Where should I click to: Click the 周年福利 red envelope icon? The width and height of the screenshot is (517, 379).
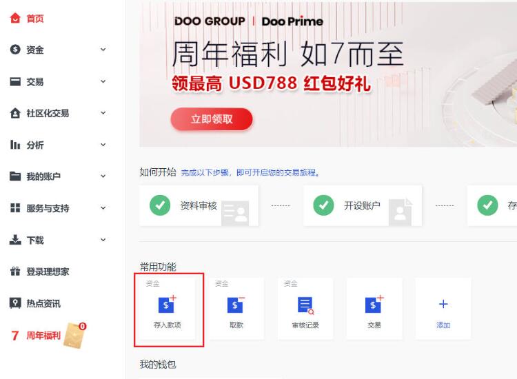[75, 335]
